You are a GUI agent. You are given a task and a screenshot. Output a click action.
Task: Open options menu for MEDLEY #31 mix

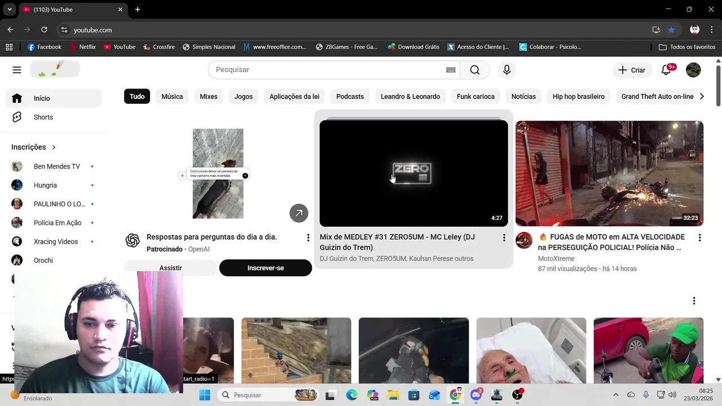click(x=504, y=238)
